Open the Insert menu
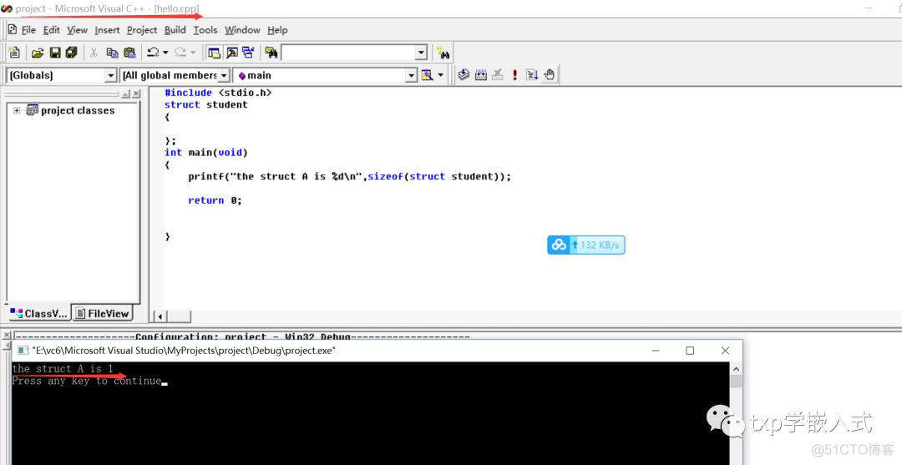This screenshot has height=465, width=902. click(x=107, y=30)
